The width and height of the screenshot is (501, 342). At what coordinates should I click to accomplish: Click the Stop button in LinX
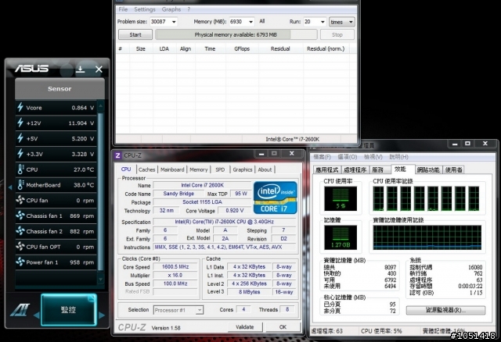pos(337,34)
